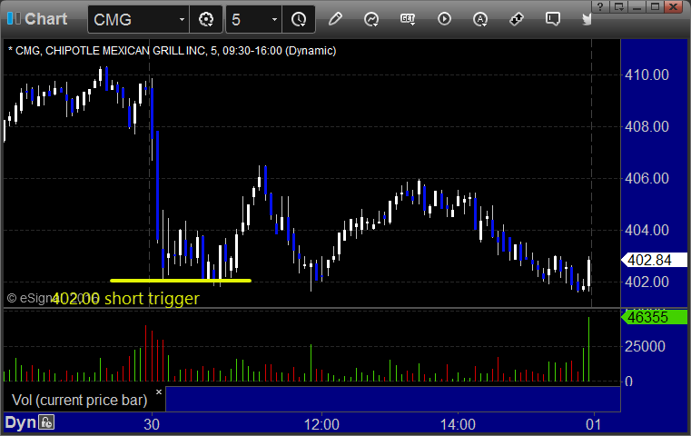Minimize the chart window
The width and height of the screenshot is (691, 436).
[637, 6]
